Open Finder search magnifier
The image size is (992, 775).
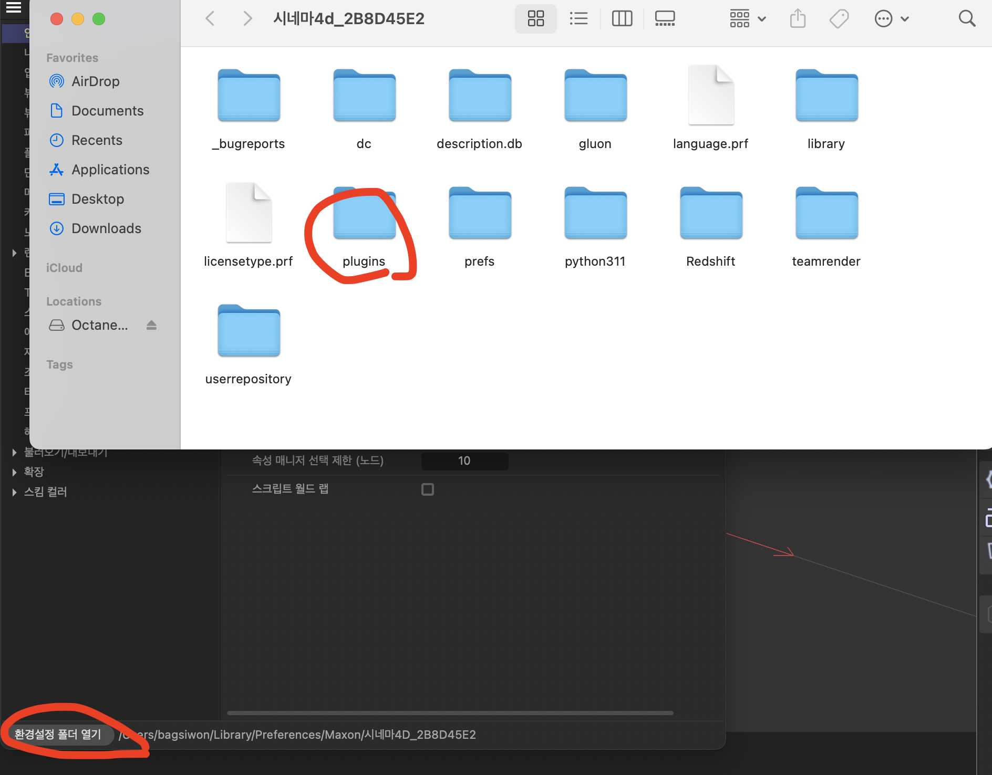[x=967, y=19]
